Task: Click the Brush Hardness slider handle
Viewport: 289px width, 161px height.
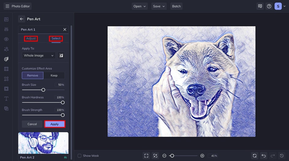Action: click(x=63, y=102)
